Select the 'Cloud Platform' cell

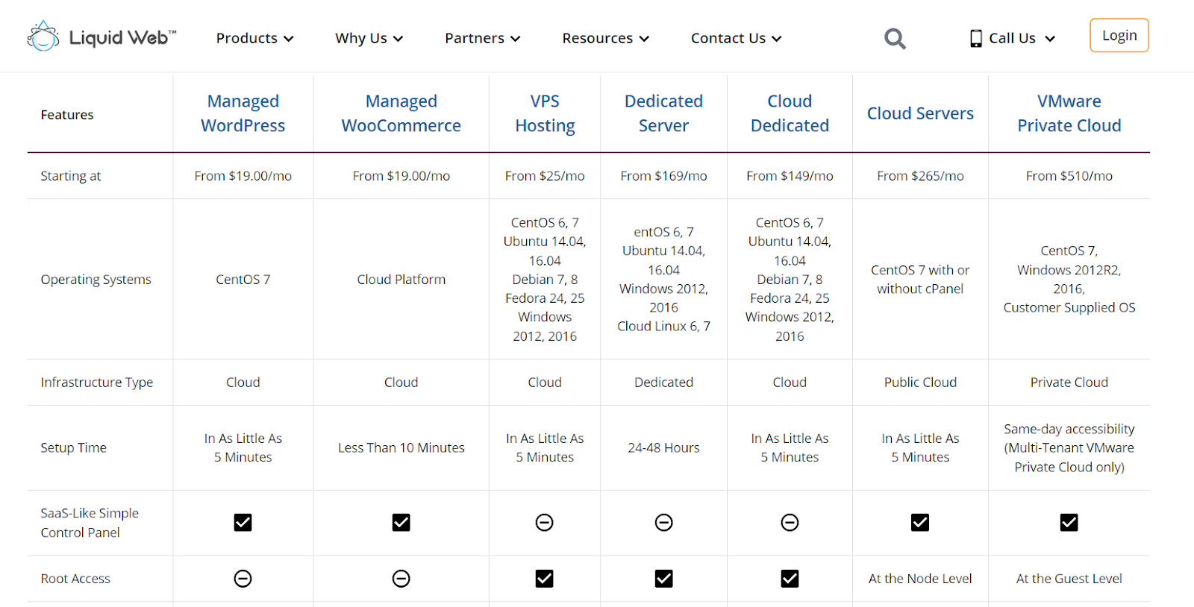point(401,280)
